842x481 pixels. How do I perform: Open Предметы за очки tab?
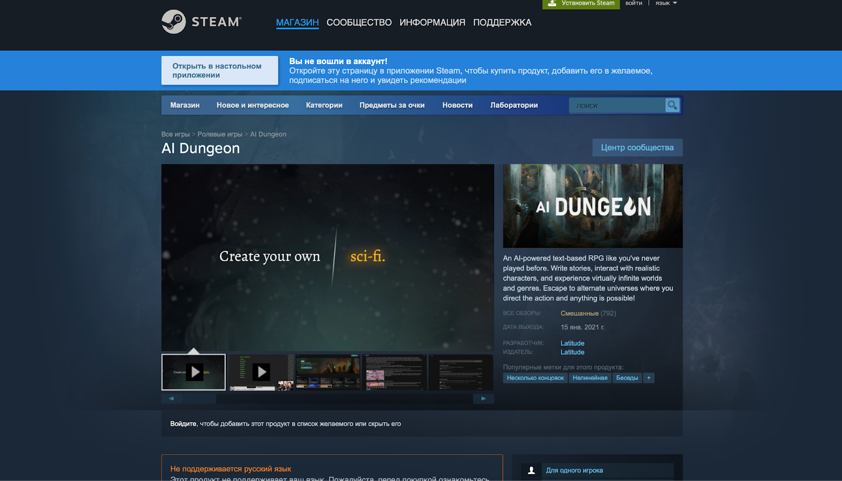(x=392, y=105)
